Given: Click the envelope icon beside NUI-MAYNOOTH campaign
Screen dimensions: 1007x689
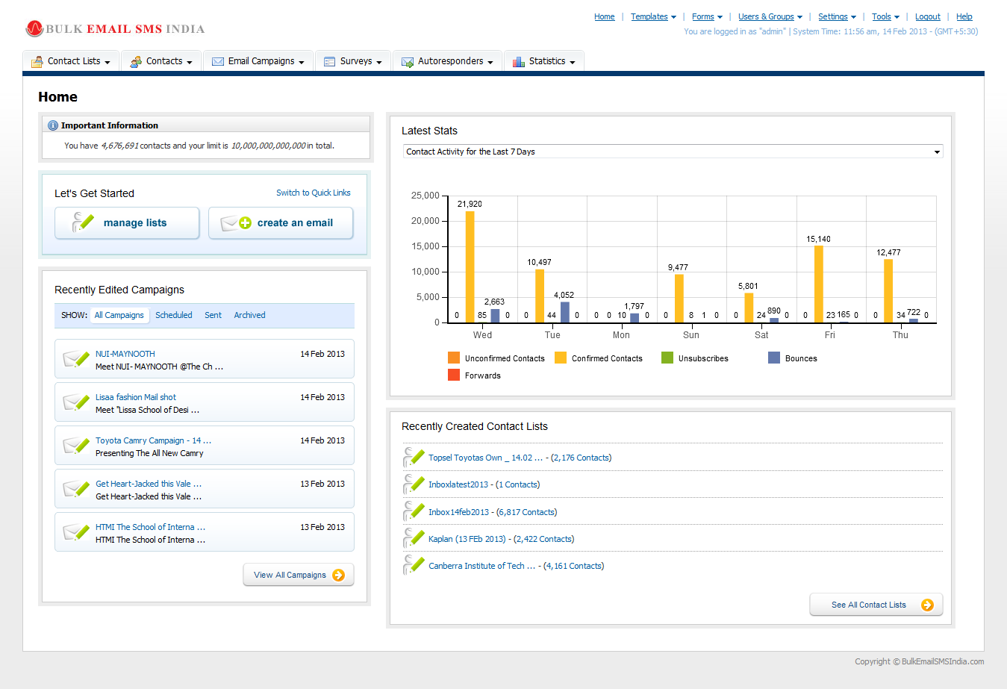Looking at the screenshot, I should point(76,359).
